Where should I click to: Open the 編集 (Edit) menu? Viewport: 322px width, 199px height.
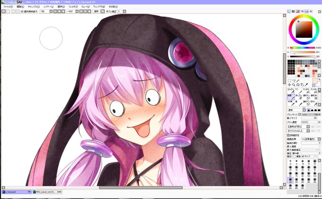point(20,7)
